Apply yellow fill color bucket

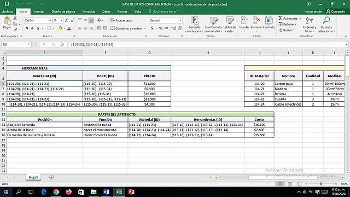click(60, 28)
